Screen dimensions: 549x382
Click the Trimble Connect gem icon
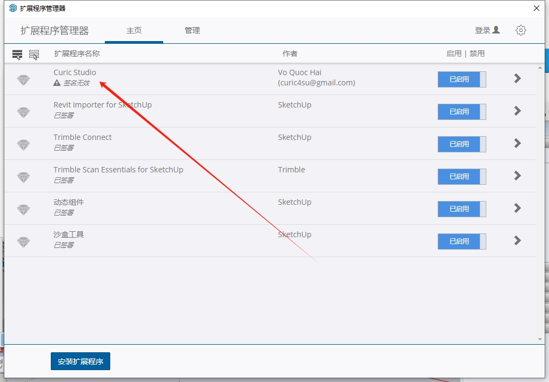(23, 145)
